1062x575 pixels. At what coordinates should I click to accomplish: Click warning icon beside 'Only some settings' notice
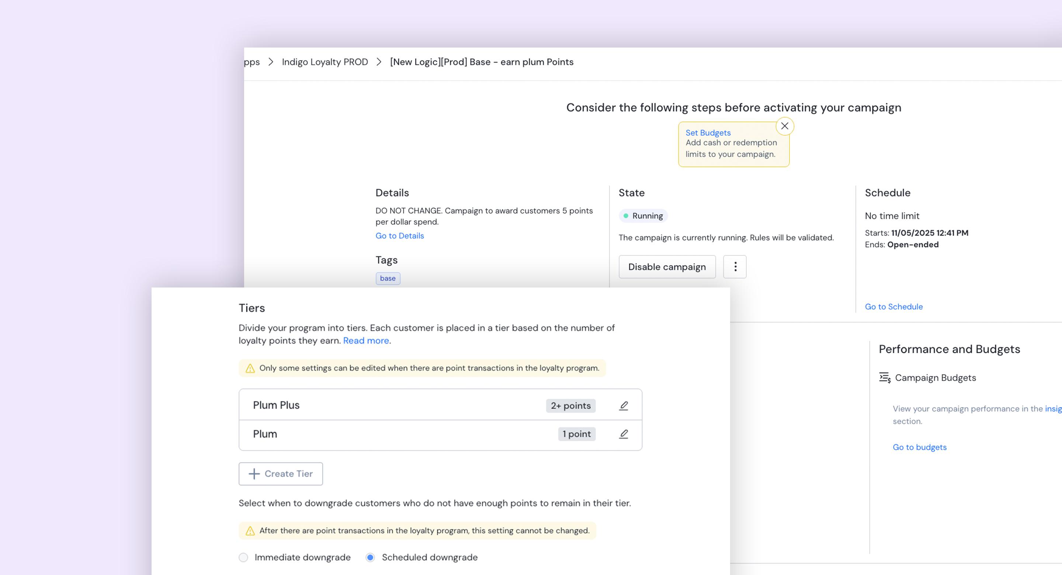[x=250, y=368]
